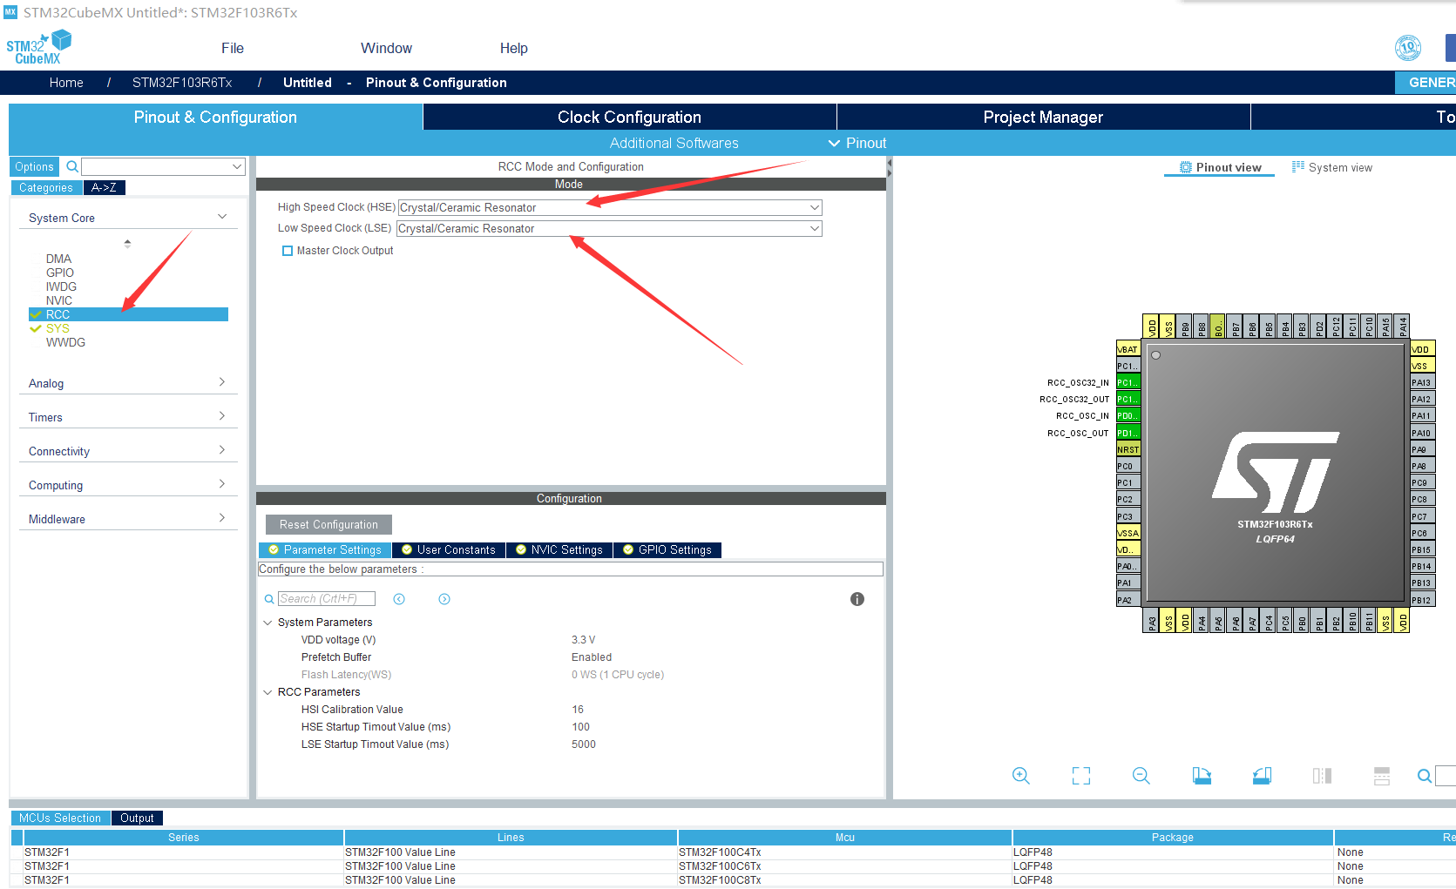Click the best fit view icon

pos(1080,775)
